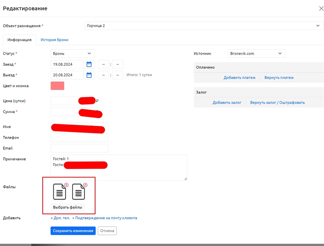Set the check-in minutes field
Viewport: 324px width, 246px height.
(x=117, y=64)
